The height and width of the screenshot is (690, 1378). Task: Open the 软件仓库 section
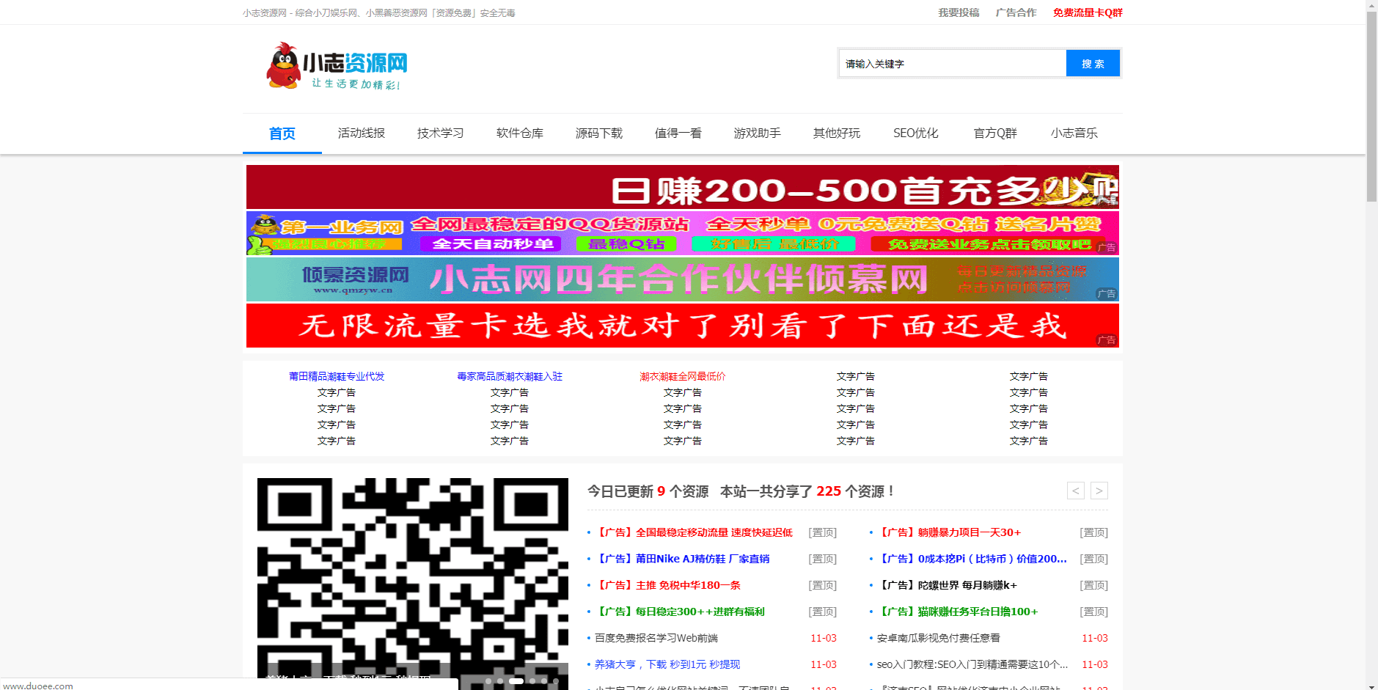pos(518,133)
